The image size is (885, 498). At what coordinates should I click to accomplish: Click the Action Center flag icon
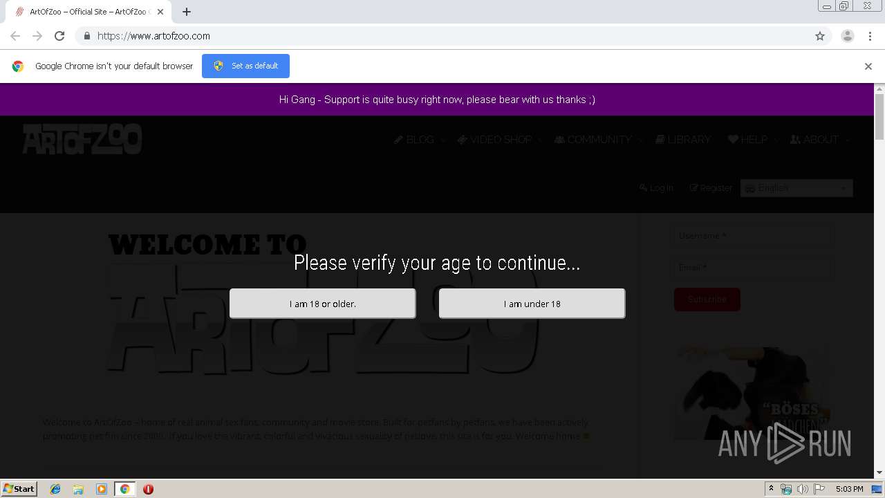coord(819,489)
